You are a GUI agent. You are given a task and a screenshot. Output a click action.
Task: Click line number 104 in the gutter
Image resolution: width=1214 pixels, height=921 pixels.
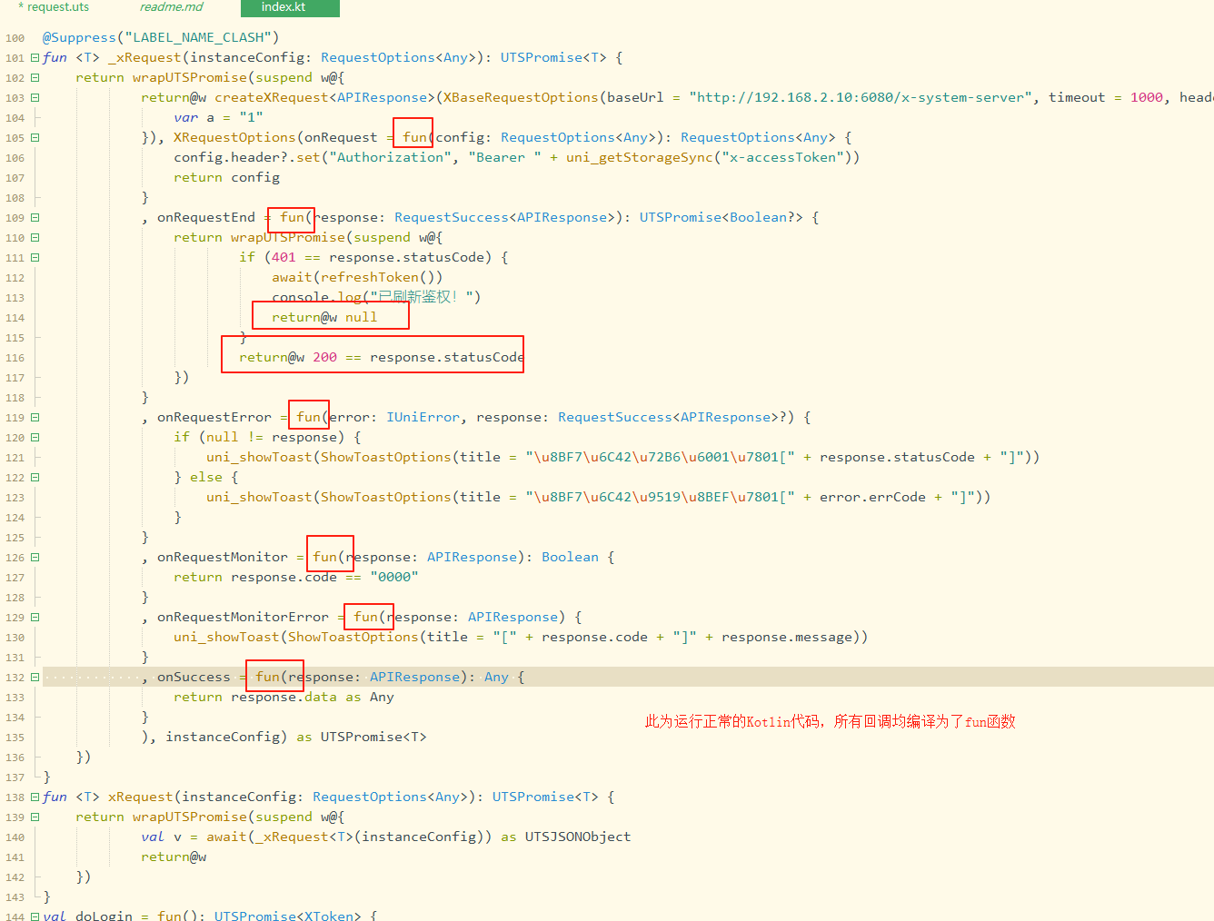tap(15, 118)
